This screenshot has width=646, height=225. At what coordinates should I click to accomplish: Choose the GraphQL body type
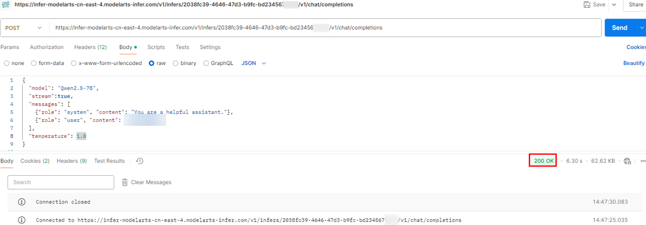206,63
